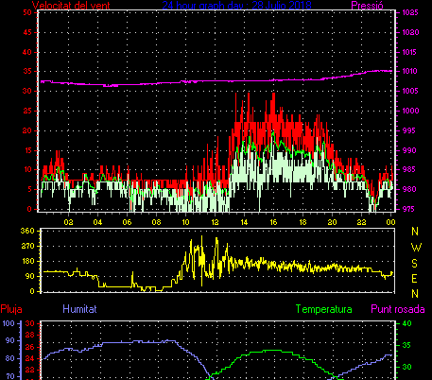Viewport: 432px width, 380px height.
Task: Click the 'Punt rosada' legend label
Action: click(x=398, y=309)
